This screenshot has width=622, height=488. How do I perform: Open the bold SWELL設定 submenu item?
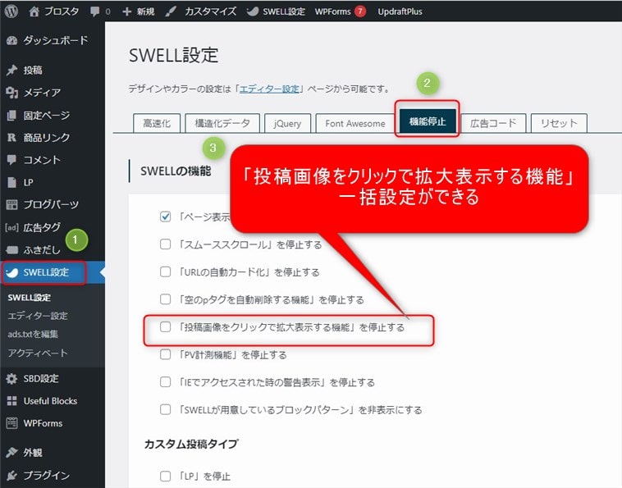30,298
